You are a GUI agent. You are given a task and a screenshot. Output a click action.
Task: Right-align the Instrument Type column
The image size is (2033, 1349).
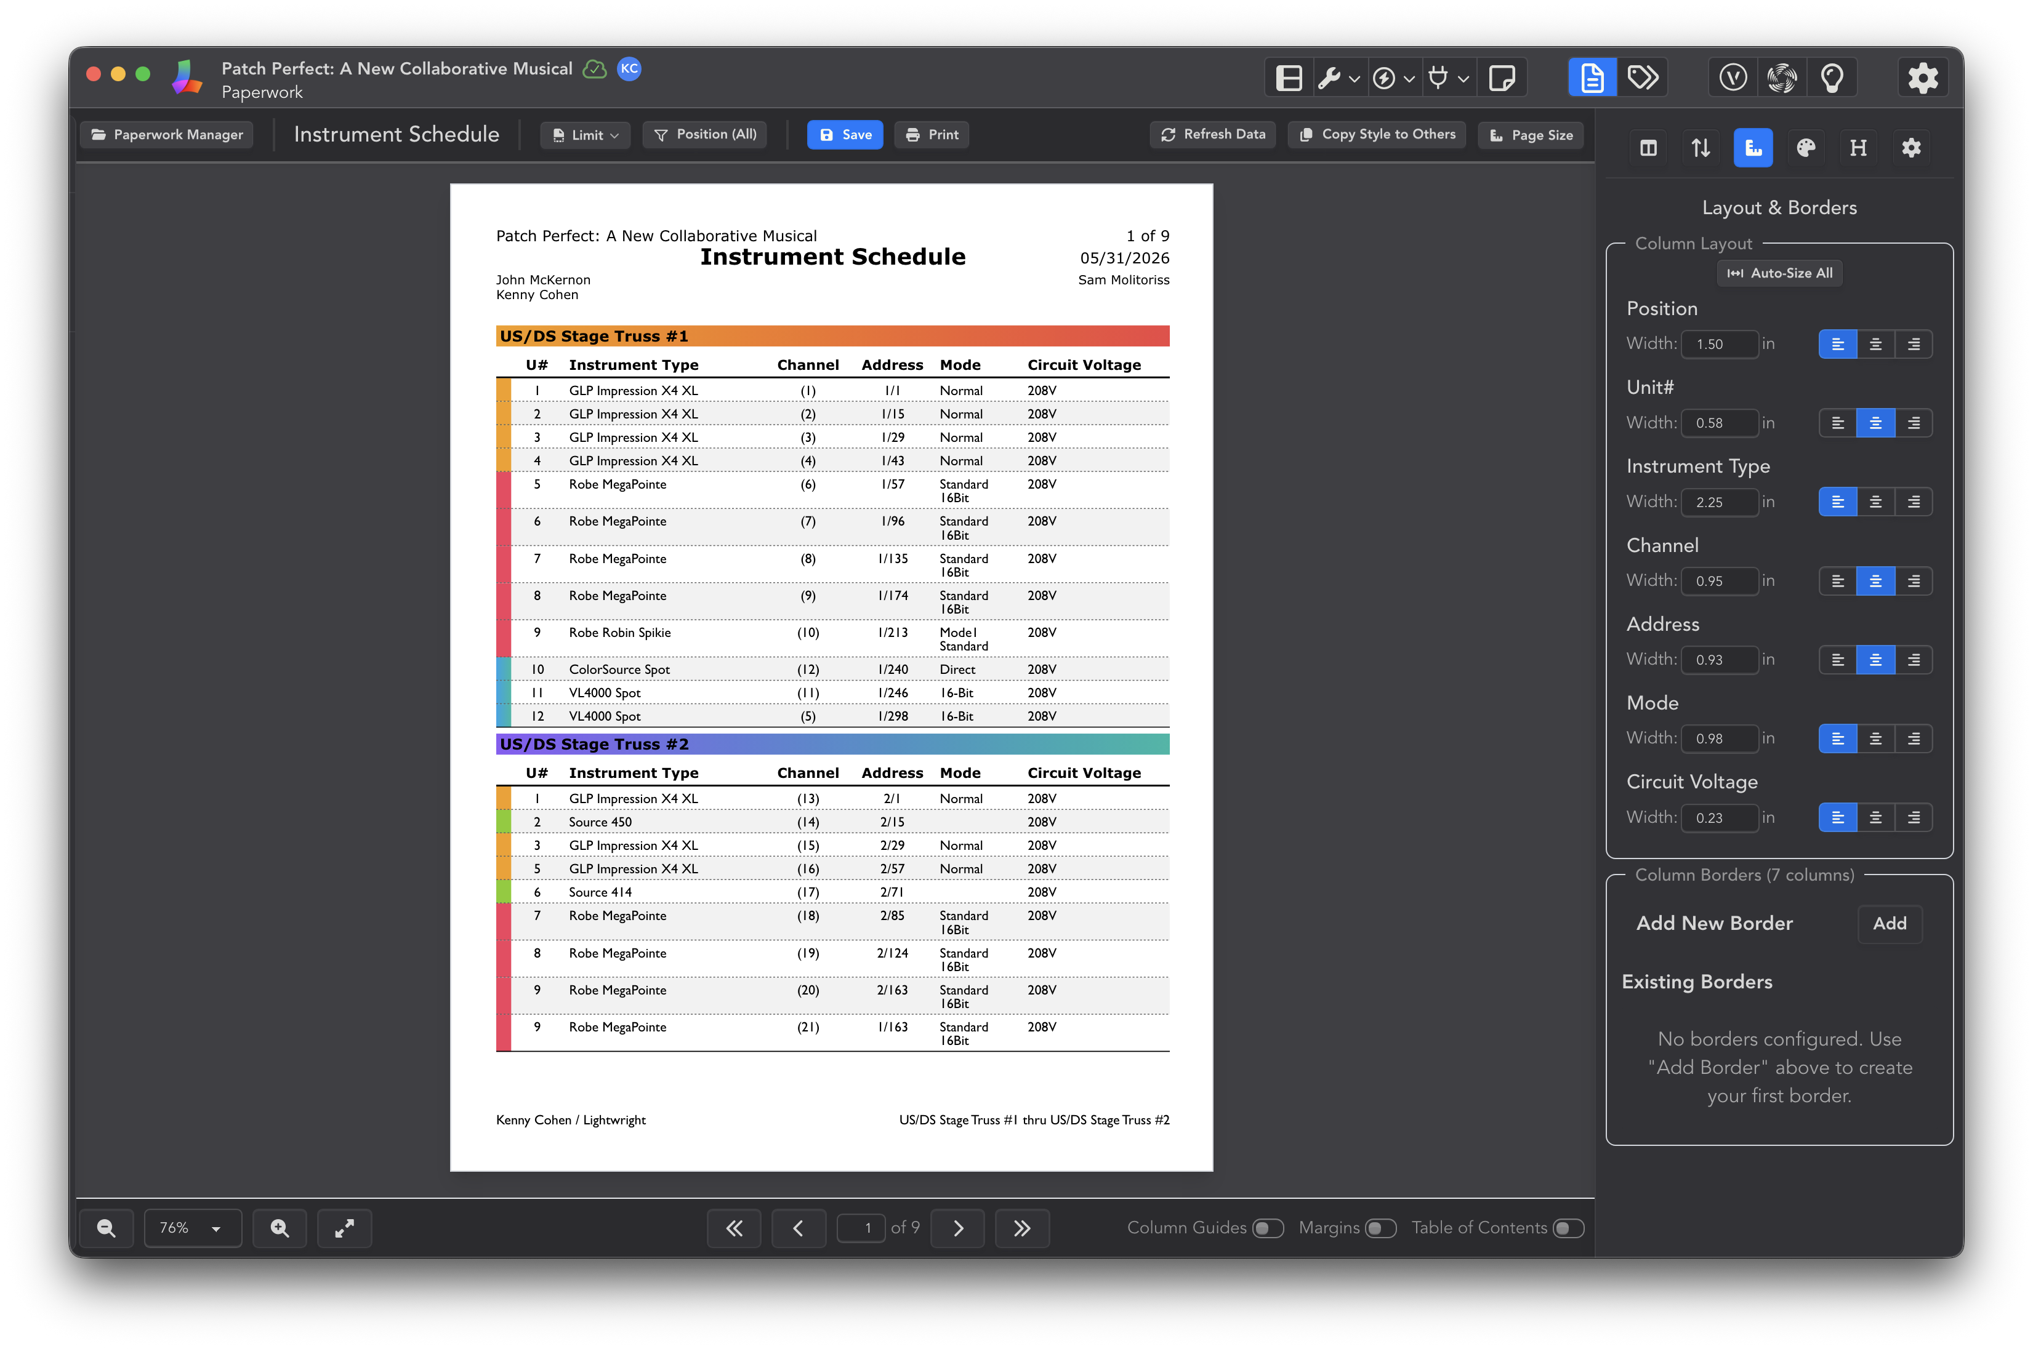(x=1914, y=502)
